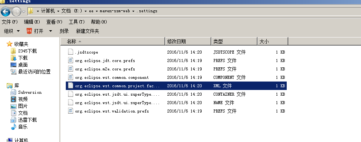361x142 pixels.
Task: Open the 编辑(E) menu
Action: coord(32,22)
